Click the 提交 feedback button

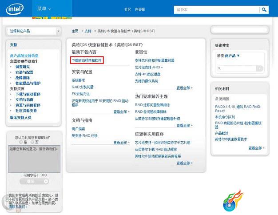[x=34, y=181]
